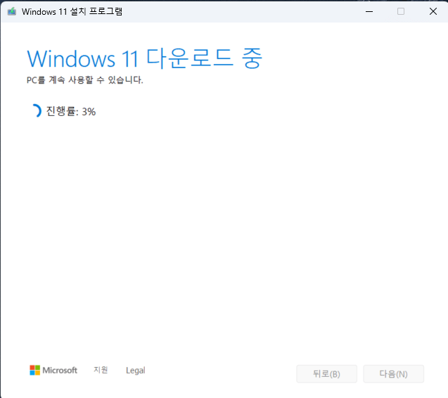This screenshot has width=448, height=398.
Task: Click the Microsoft logo
Action: [x=53, y=370]
